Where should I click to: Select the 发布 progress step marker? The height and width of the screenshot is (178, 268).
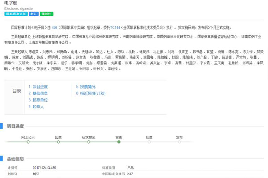point(179,142)
